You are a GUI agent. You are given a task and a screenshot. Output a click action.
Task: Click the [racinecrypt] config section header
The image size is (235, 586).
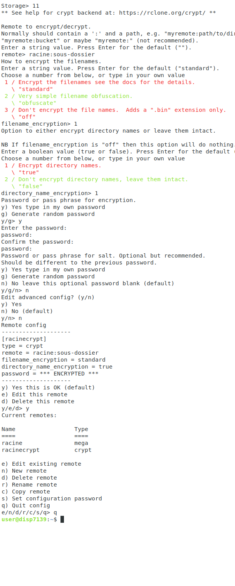[24, 339]
